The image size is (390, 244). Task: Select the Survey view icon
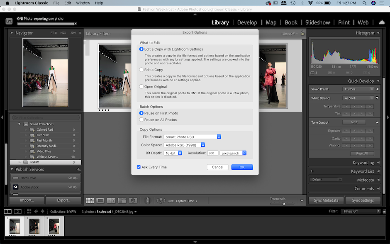(x=122, y=200)
